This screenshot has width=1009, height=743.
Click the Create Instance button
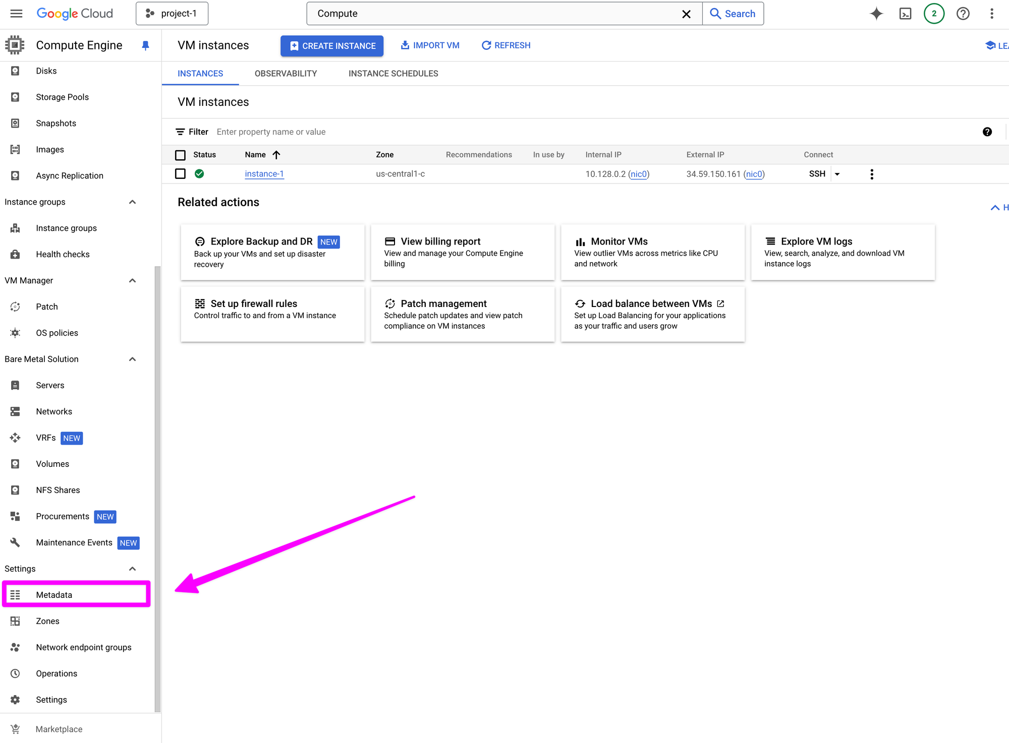pyautogui.click(x=332, y=46)
